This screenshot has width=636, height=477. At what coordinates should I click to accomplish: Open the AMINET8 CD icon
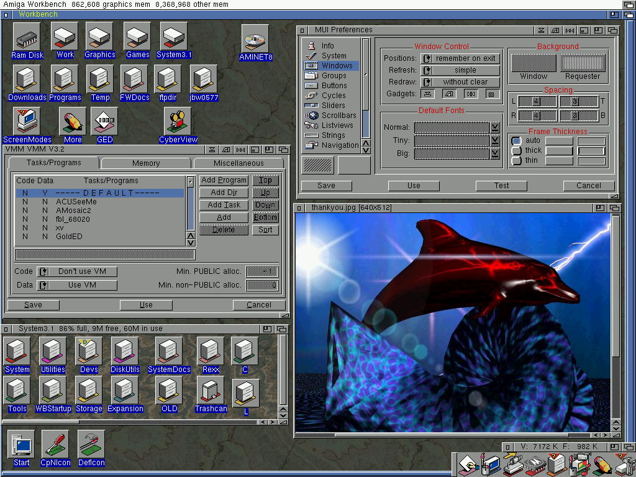tap(255, 41)
